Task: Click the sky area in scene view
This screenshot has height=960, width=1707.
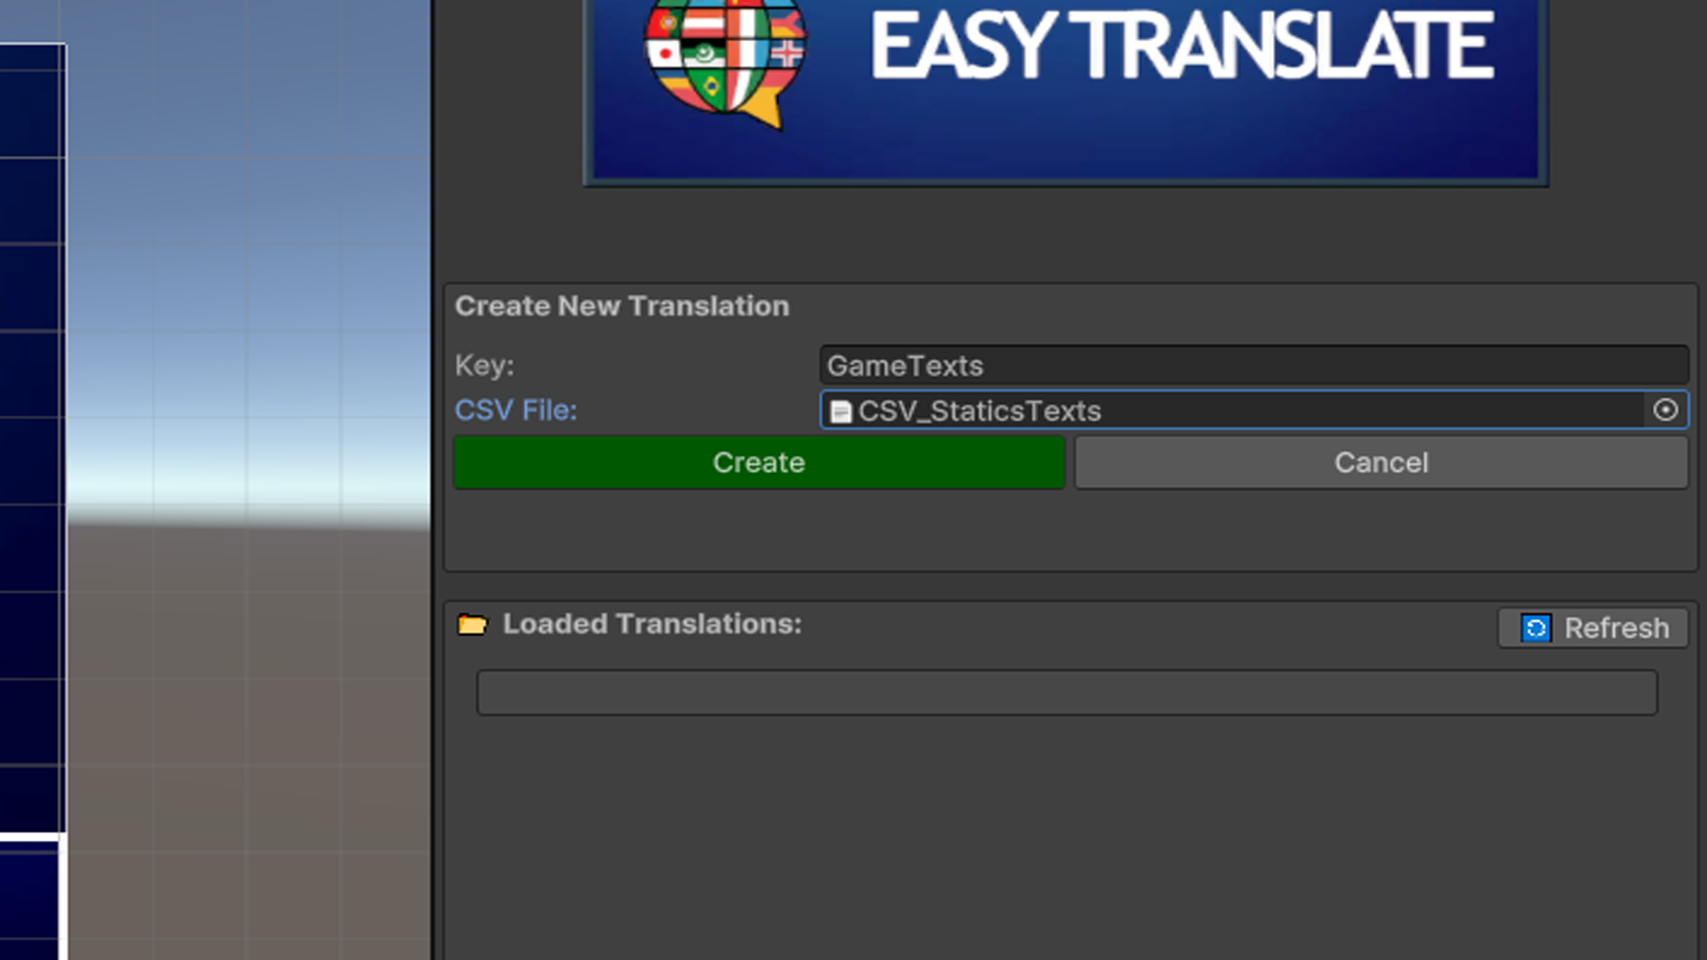Action: (x=249, y=222)
